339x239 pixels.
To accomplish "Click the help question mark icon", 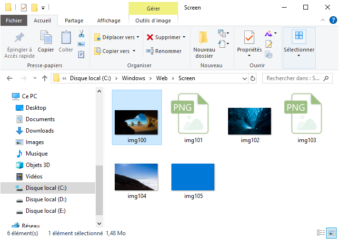I will [x=332, y=21].
